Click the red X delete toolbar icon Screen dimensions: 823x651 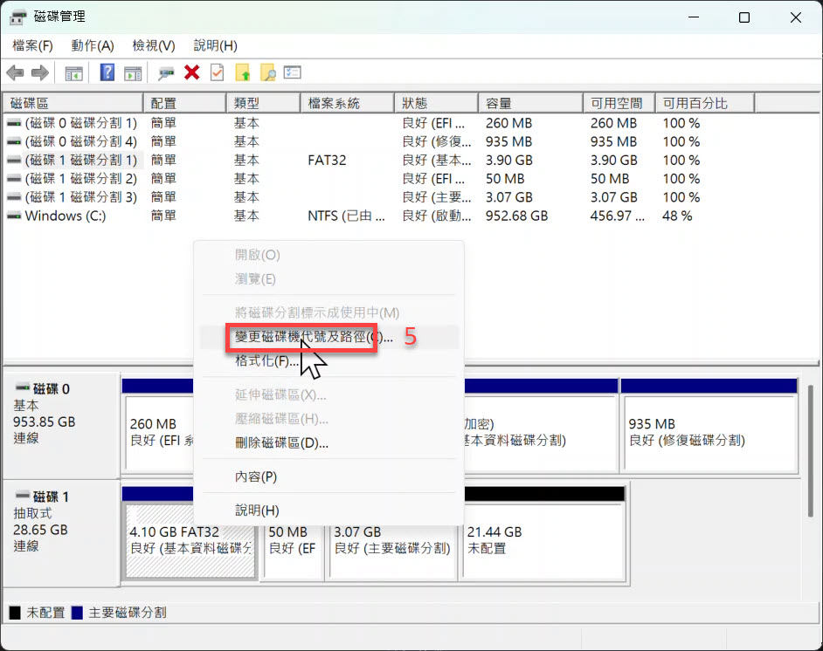tap(191, 73)
